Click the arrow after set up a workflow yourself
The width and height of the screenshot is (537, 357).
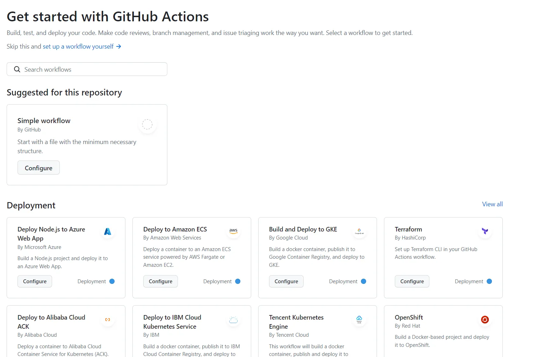coord(118,46)
